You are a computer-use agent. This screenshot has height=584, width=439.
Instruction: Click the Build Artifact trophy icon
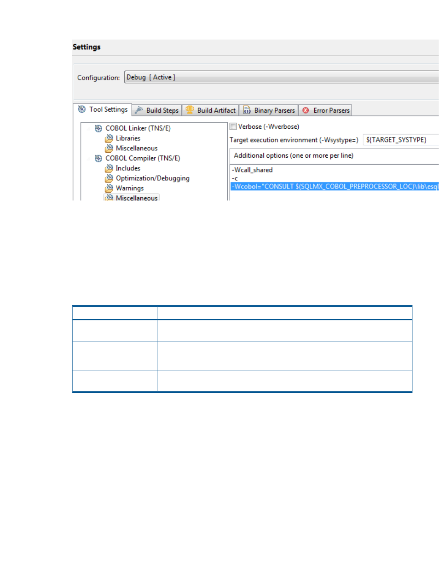(190, 110)
